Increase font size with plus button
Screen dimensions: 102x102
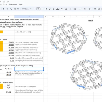(42, 9)
